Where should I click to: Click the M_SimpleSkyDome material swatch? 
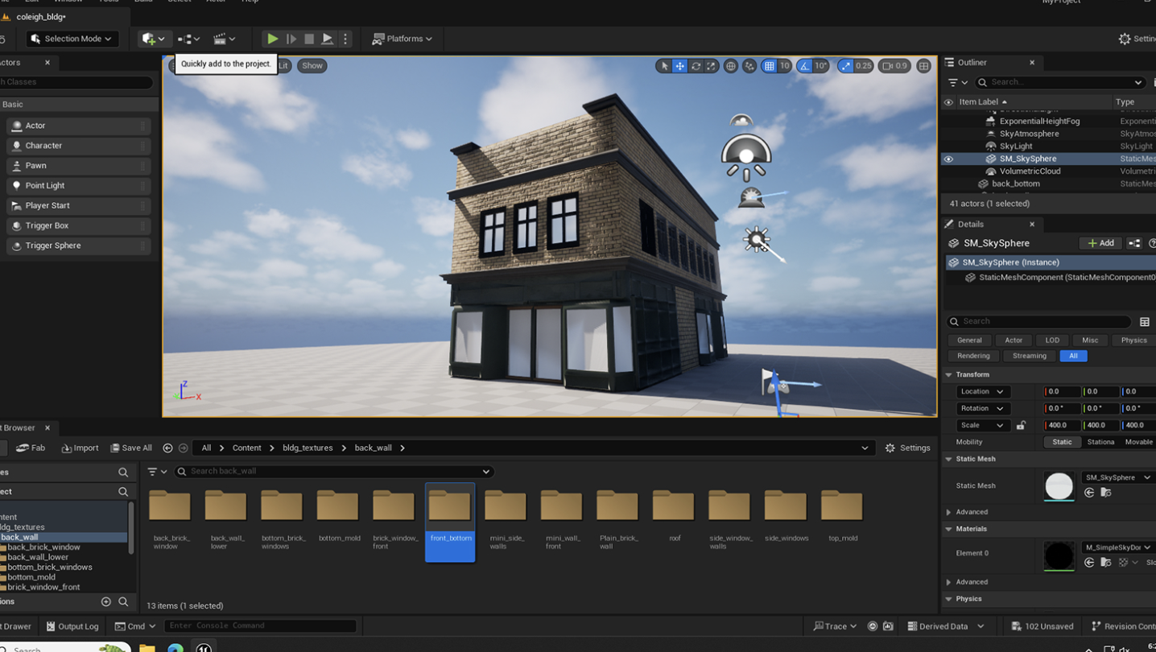point(1059,556)
